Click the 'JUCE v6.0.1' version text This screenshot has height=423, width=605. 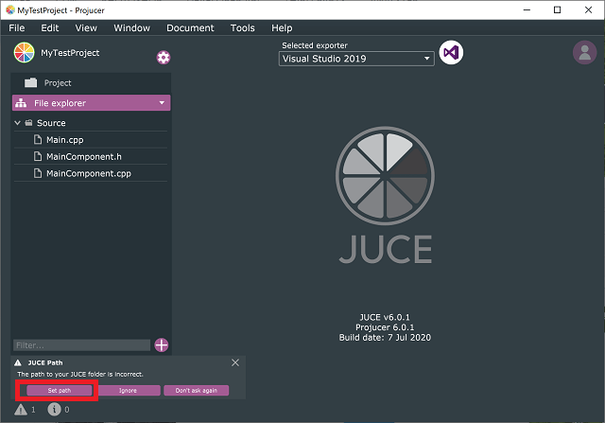pos(385,317)
